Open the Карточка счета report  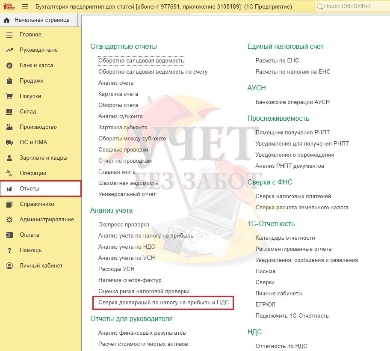[118, 94]
